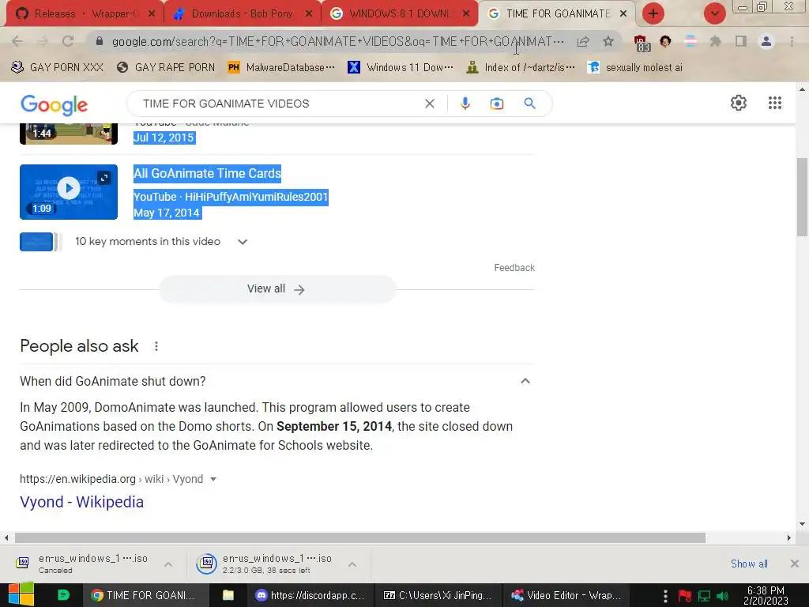Go back to the previous page
The width and height of the screenshot is (809, 607).
tap(17, 41)
